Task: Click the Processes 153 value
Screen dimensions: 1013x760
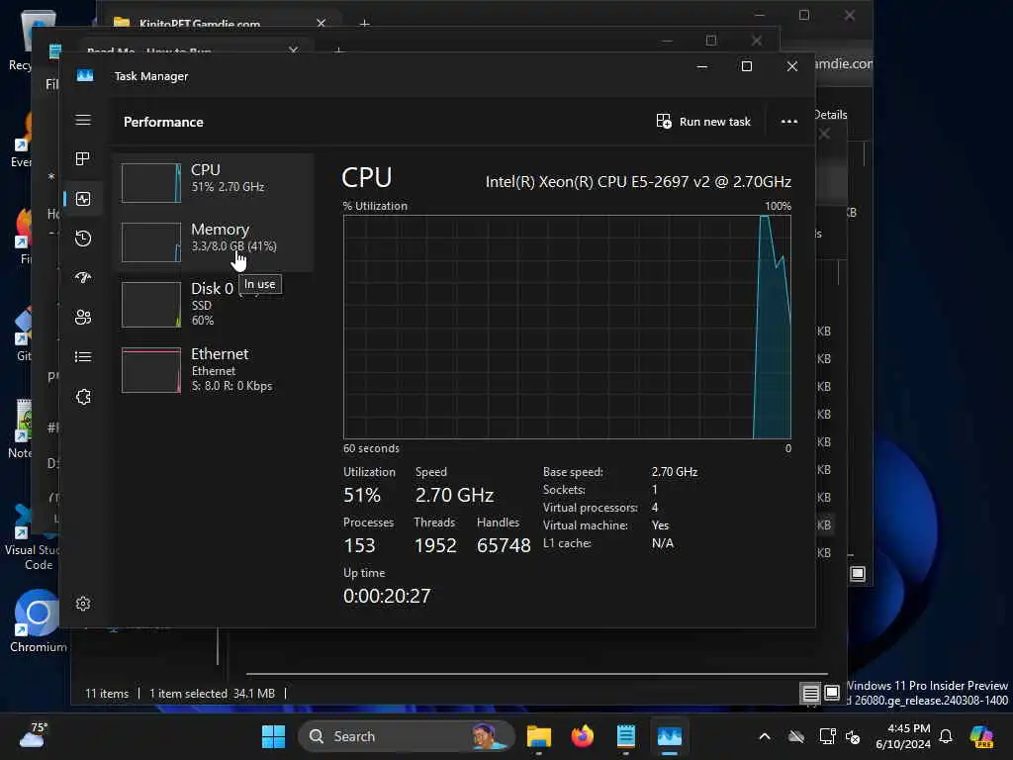Action: click(359, 545)
